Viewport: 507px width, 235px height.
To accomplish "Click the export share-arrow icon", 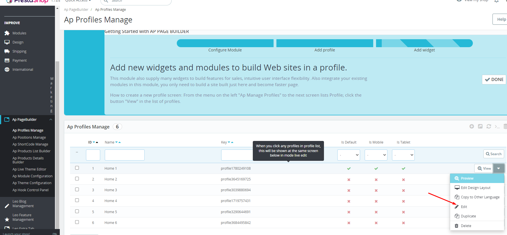I will pos(480,126).
